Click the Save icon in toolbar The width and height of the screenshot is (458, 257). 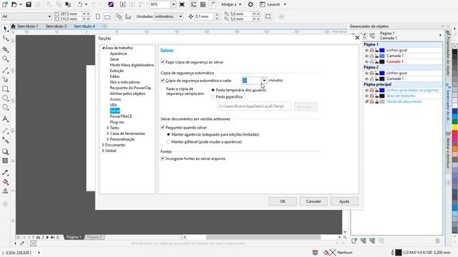point(29,4)
